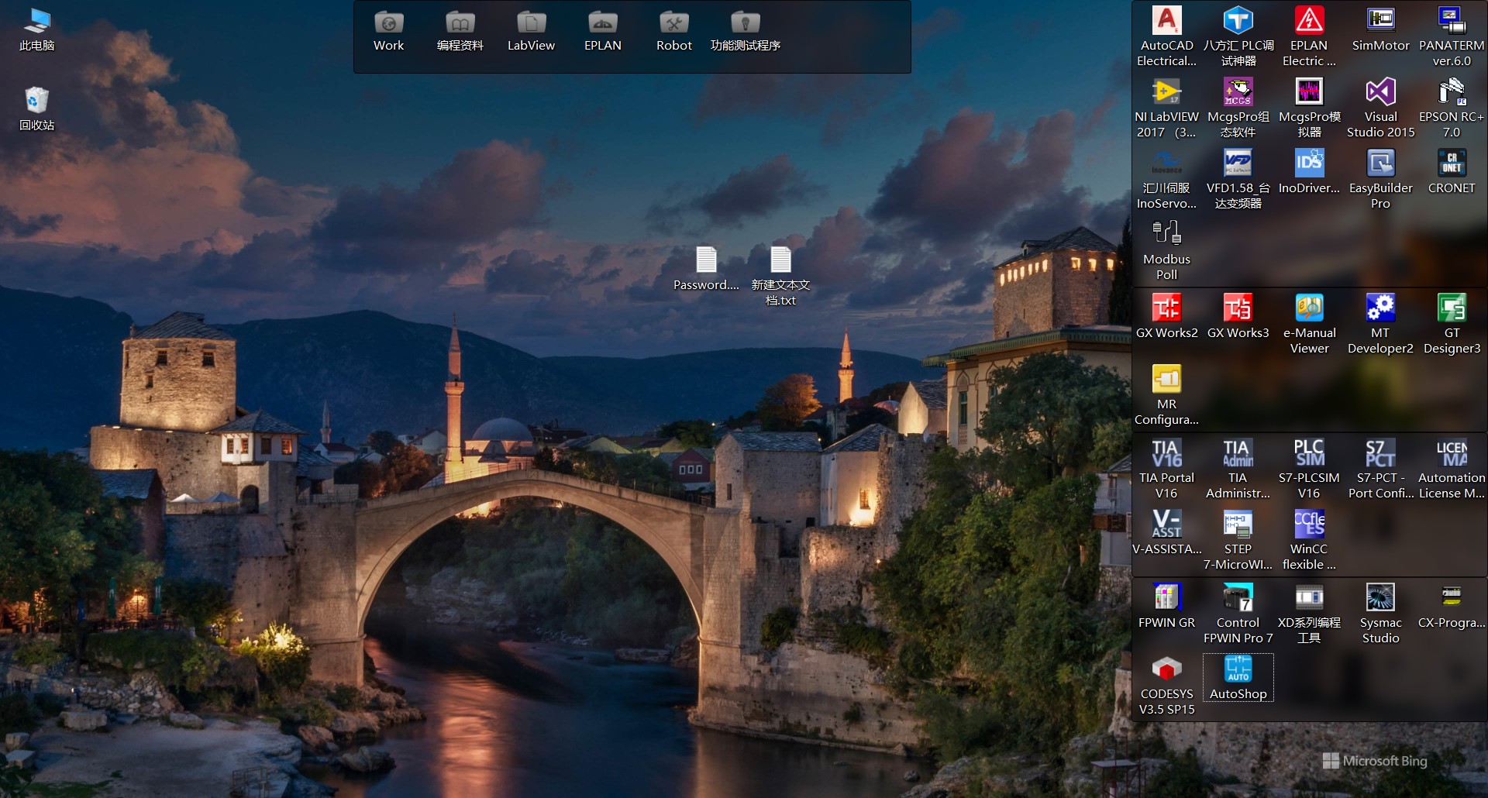Select the LabView folder
1488x798 pixels.
click(x=532, y=25)
